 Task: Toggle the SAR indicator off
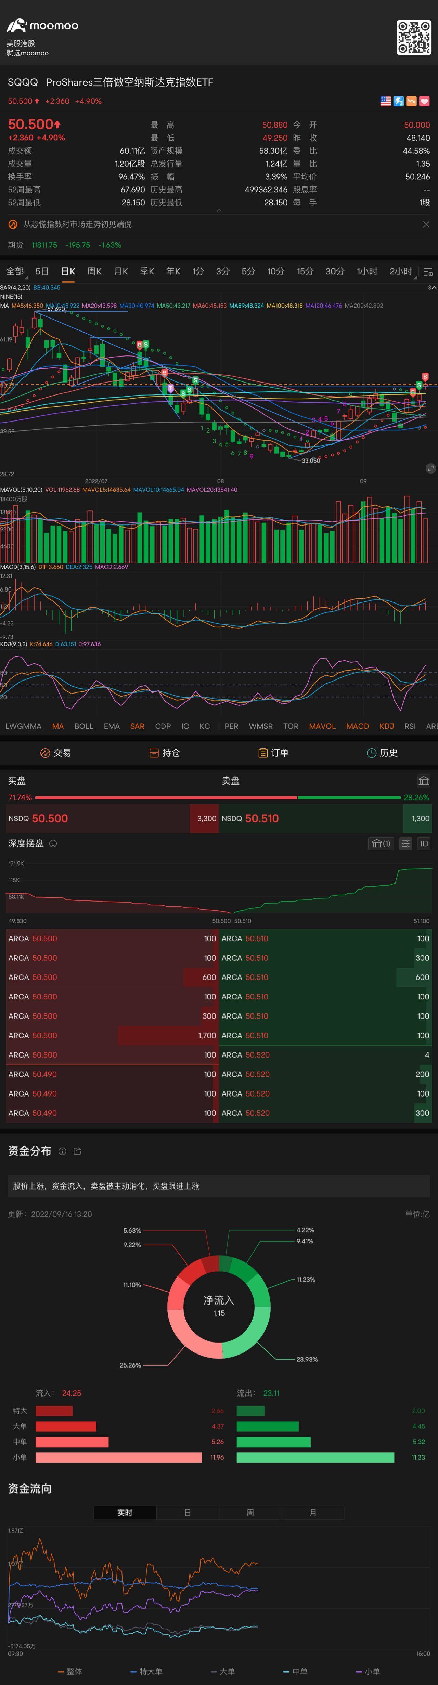138,726
